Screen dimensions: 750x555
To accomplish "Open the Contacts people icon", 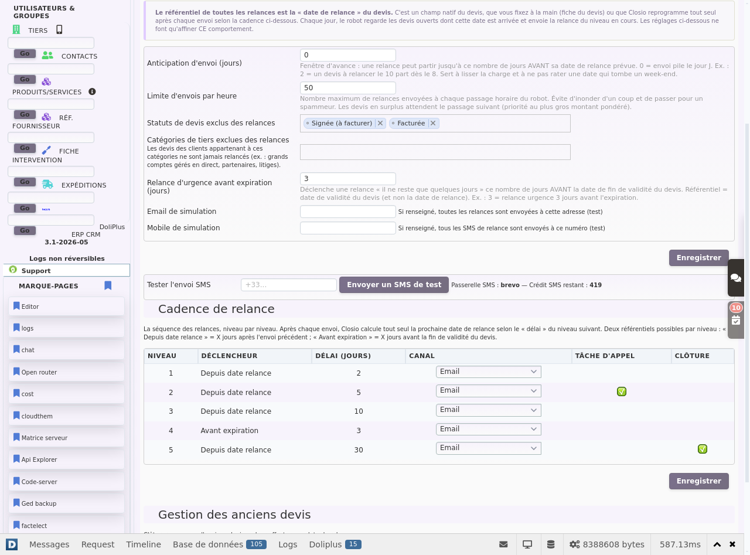I will coord(47,56).
